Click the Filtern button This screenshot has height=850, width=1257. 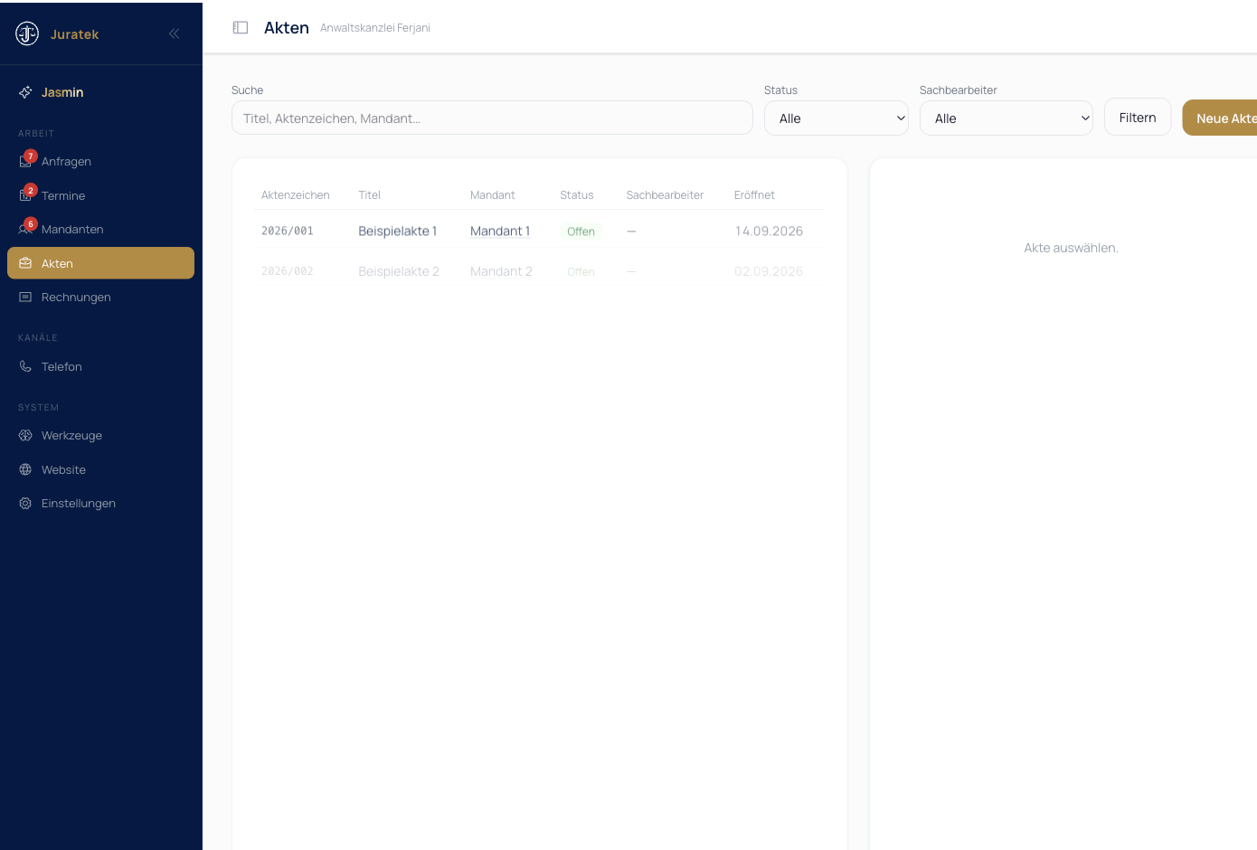click(1138, 117)
